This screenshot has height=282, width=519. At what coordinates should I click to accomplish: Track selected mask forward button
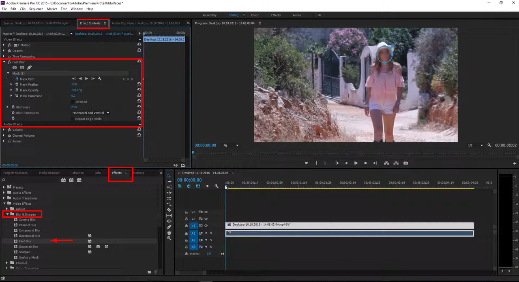87,78
